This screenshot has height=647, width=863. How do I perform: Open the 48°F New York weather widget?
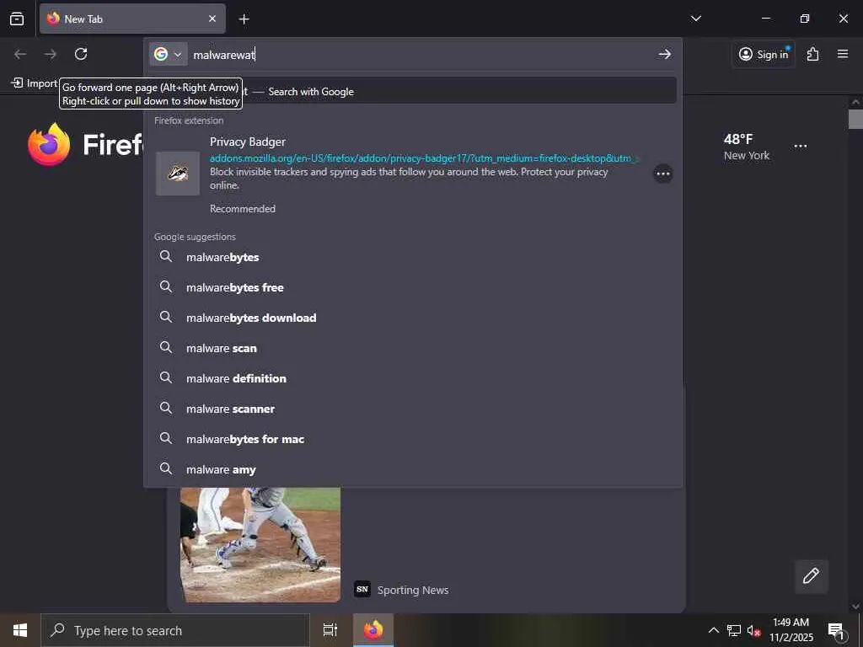pos(747,147)
